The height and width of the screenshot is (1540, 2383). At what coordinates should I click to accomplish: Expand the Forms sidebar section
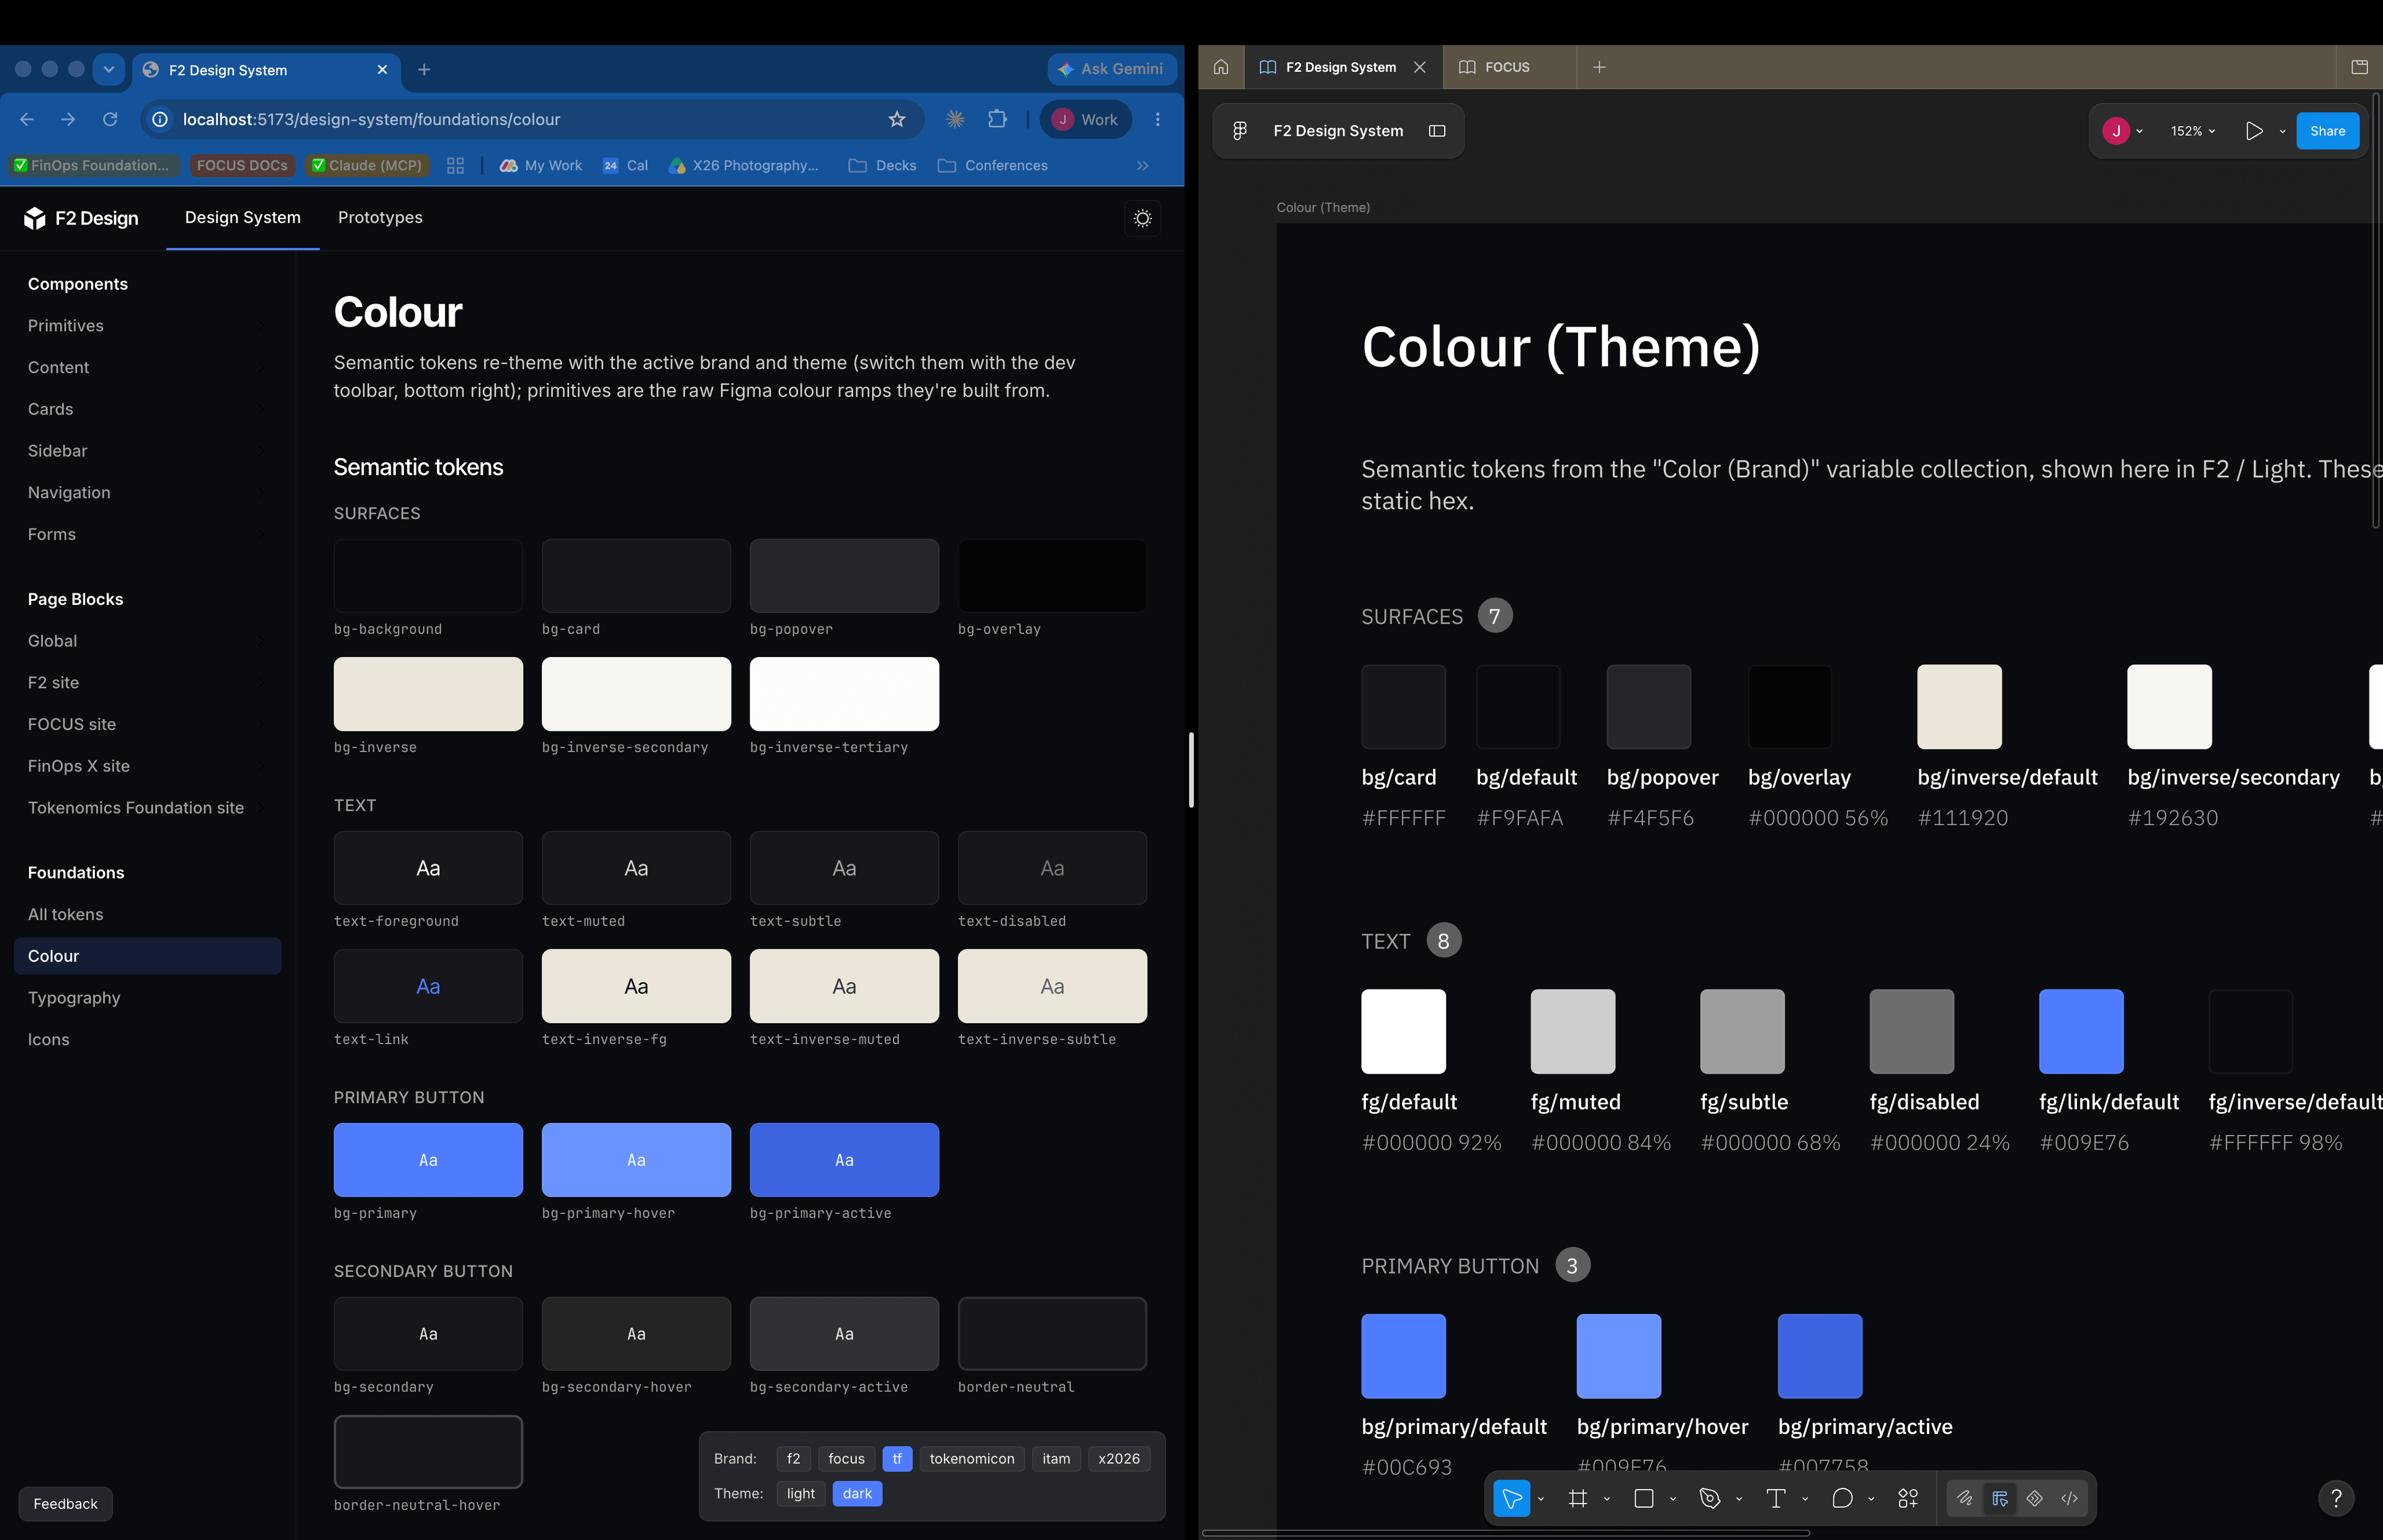(x=147, y=534)
